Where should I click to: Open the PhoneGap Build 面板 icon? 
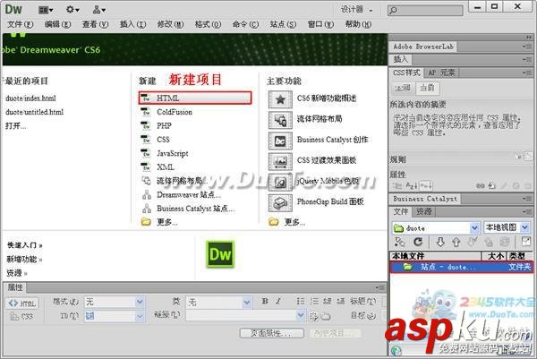(280, 203)
